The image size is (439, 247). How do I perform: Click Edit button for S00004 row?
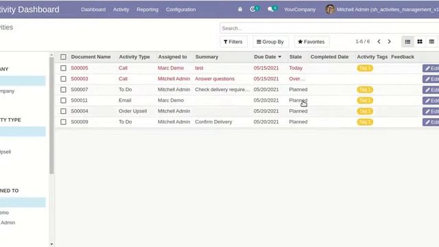pyautogui.click(x=431, y=111)
